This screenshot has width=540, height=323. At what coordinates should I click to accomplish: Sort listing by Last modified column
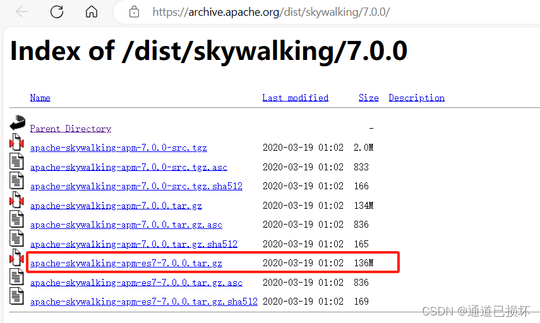point(295,98)
